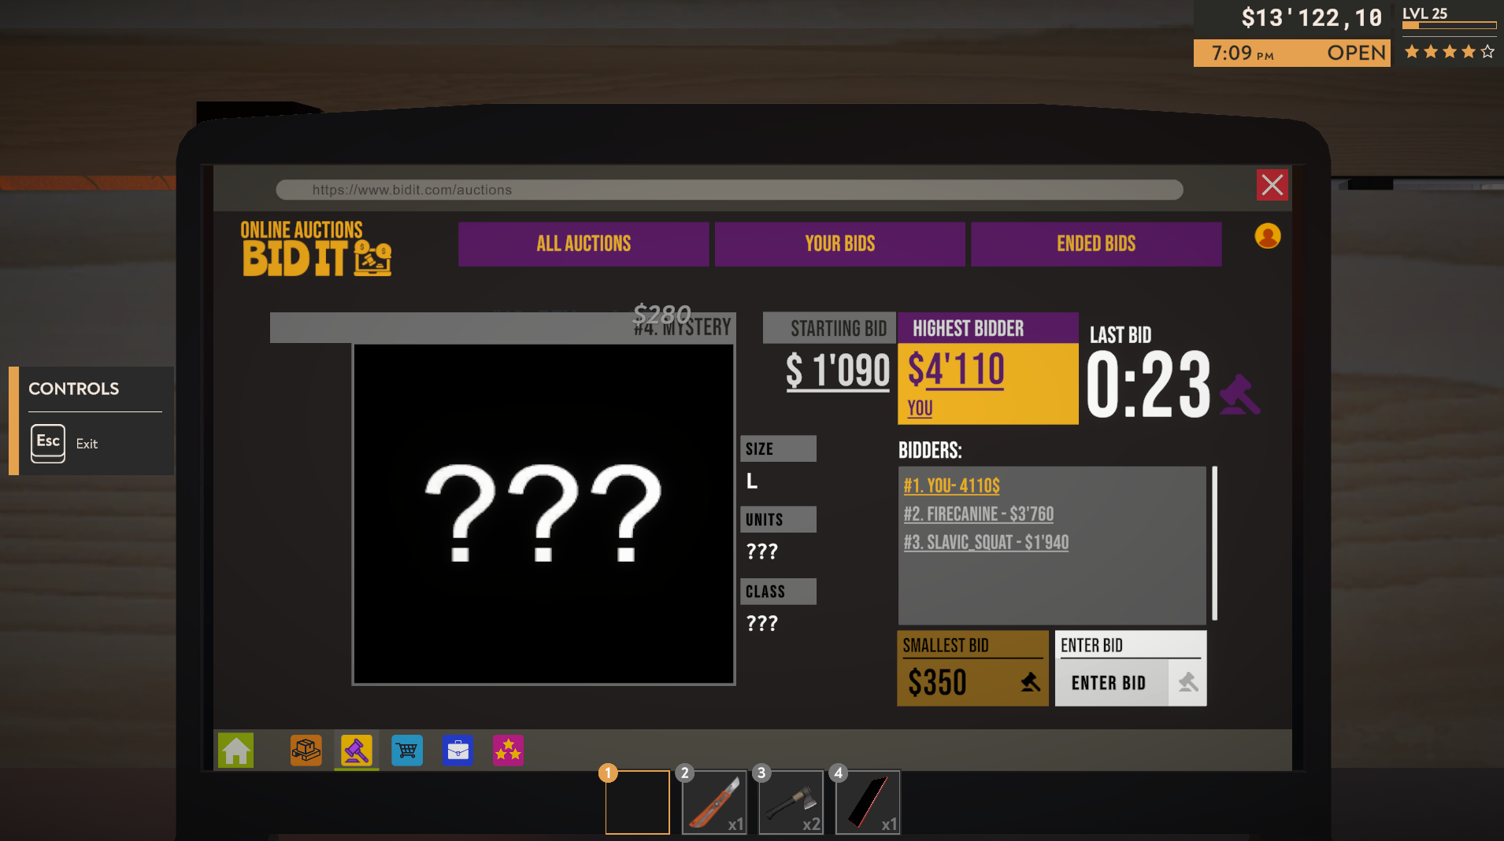This screenshot has height=841, width=1504.
Task: Click the 0:23 last bid timer
Action: [1148, 385]
